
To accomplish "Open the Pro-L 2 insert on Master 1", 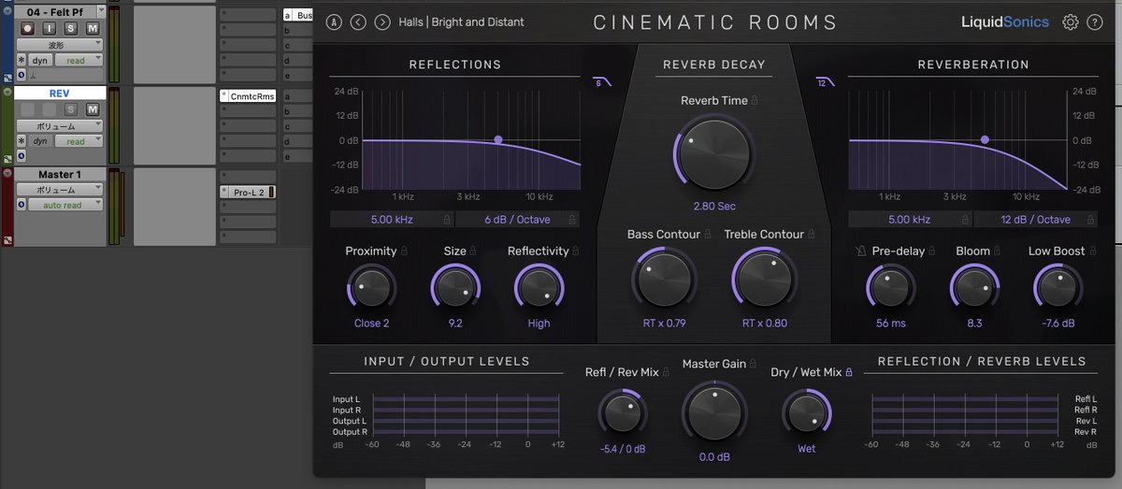I will tap(248, 192).
